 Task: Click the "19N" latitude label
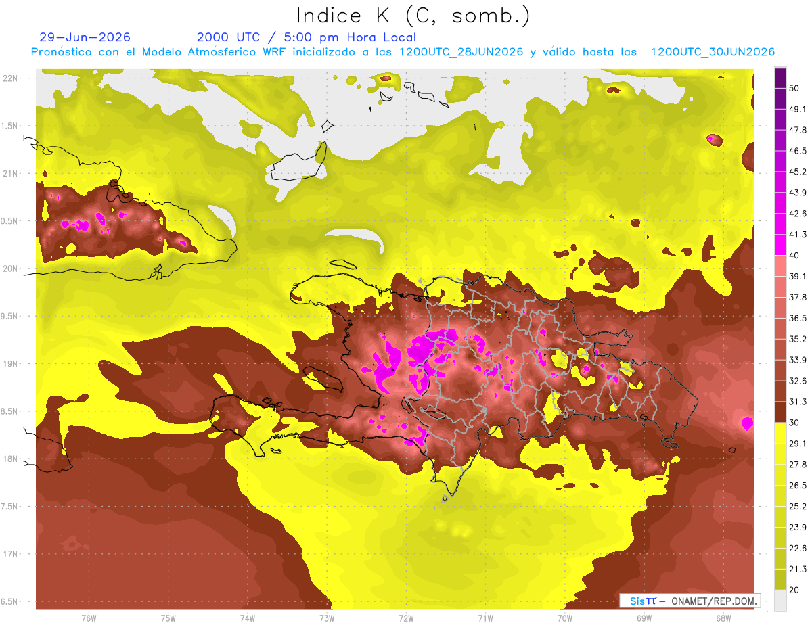12,364
